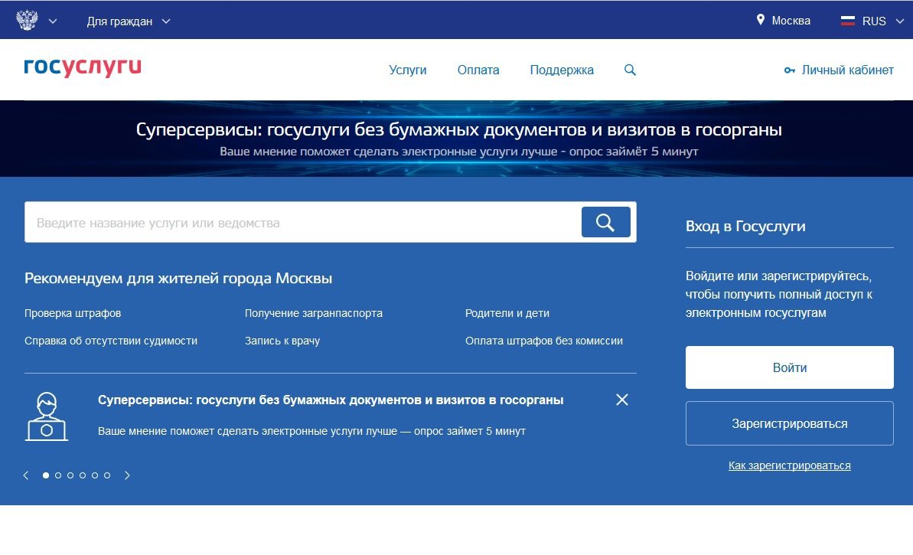
Task: Click the 'Зарегистрироваться' button
Action: (x=790, y=423)
